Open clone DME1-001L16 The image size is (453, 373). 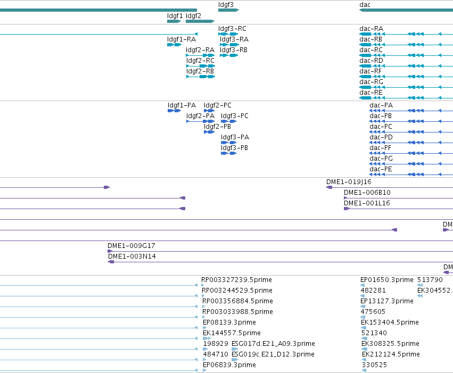tap(367, 204)
